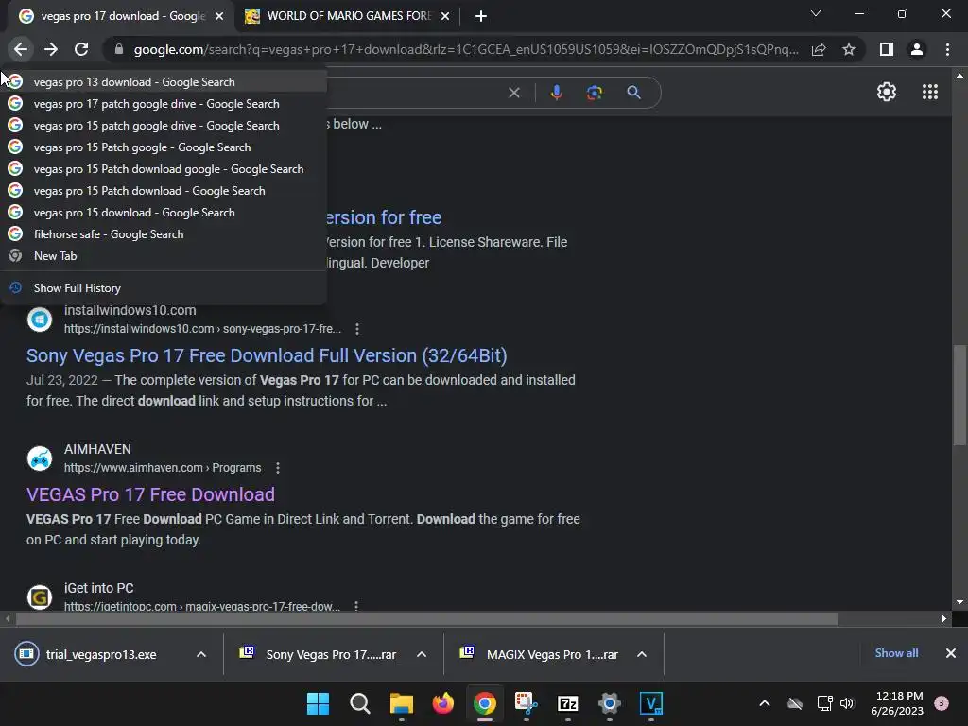Launch Firefox from taskbar
The width and height of the screenshot is (968, 726).
(x=442, y=703)
